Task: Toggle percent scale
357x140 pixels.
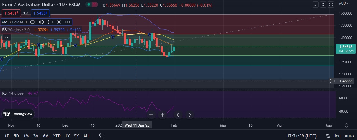Action: (328, 136)
